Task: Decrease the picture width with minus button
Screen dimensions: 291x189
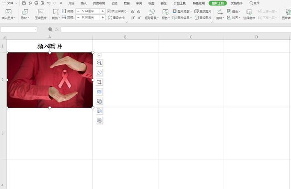Action: pyautogui.click(x=79, y=17)
